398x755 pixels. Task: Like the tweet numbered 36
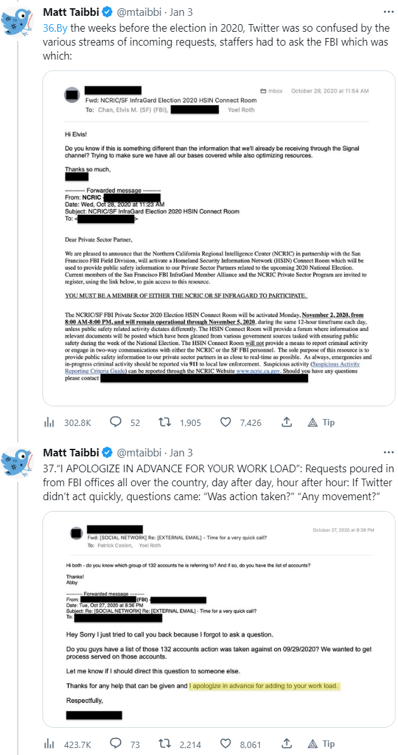(226, 422)
